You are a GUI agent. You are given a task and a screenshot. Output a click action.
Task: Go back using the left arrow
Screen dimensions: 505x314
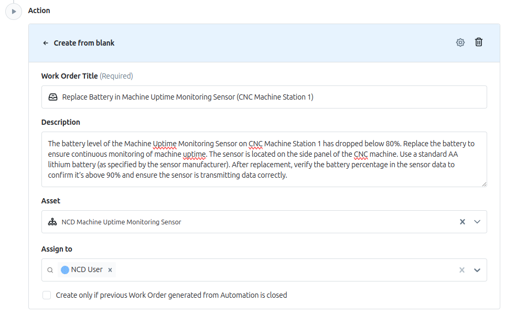46,43
